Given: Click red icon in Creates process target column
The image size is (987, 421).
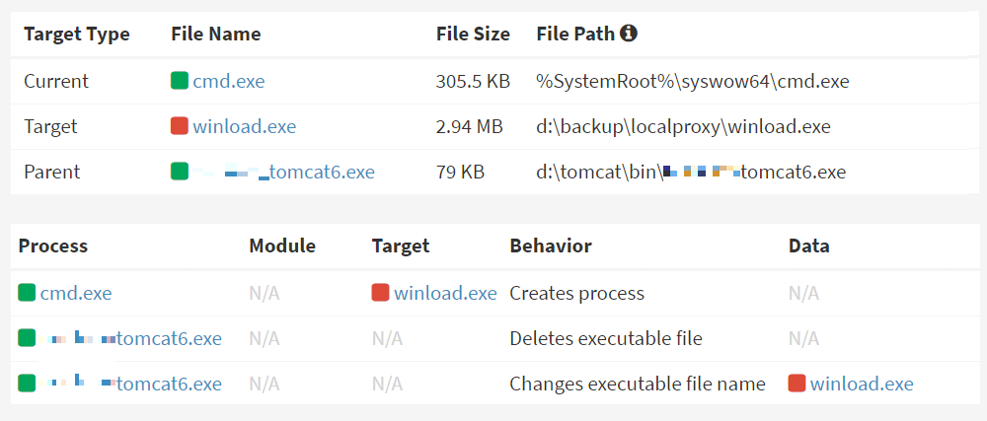Looking at the screenshot, I should pyautogui.click(x=380, y=293).
